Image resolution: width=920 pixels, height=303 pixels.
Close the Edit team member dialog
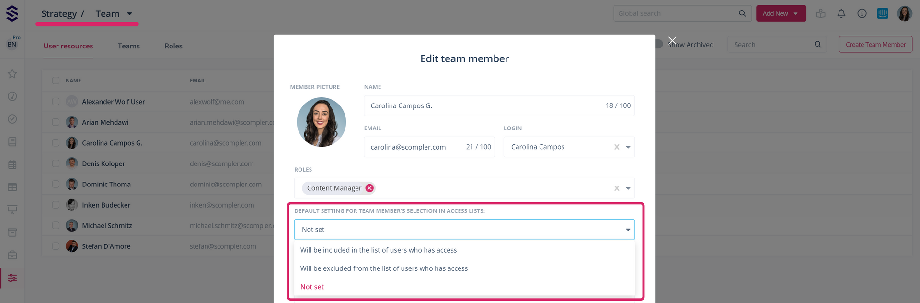point(672,41)
